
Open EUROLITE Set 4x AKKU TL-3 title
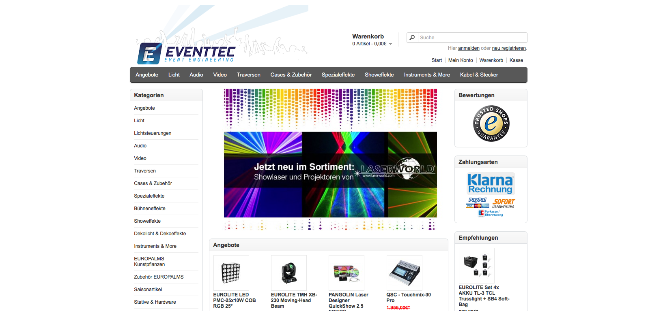click(484, 296)
